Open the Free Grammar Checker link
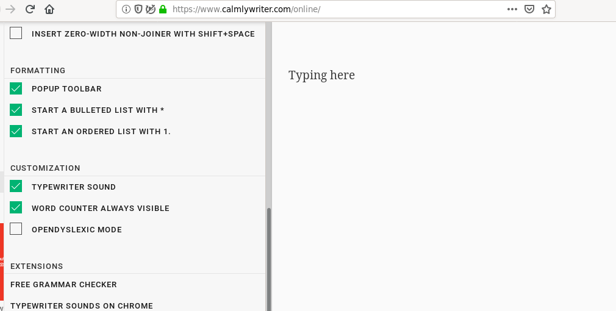Screen dimensions: 616x311 click(x=63, y=285)
